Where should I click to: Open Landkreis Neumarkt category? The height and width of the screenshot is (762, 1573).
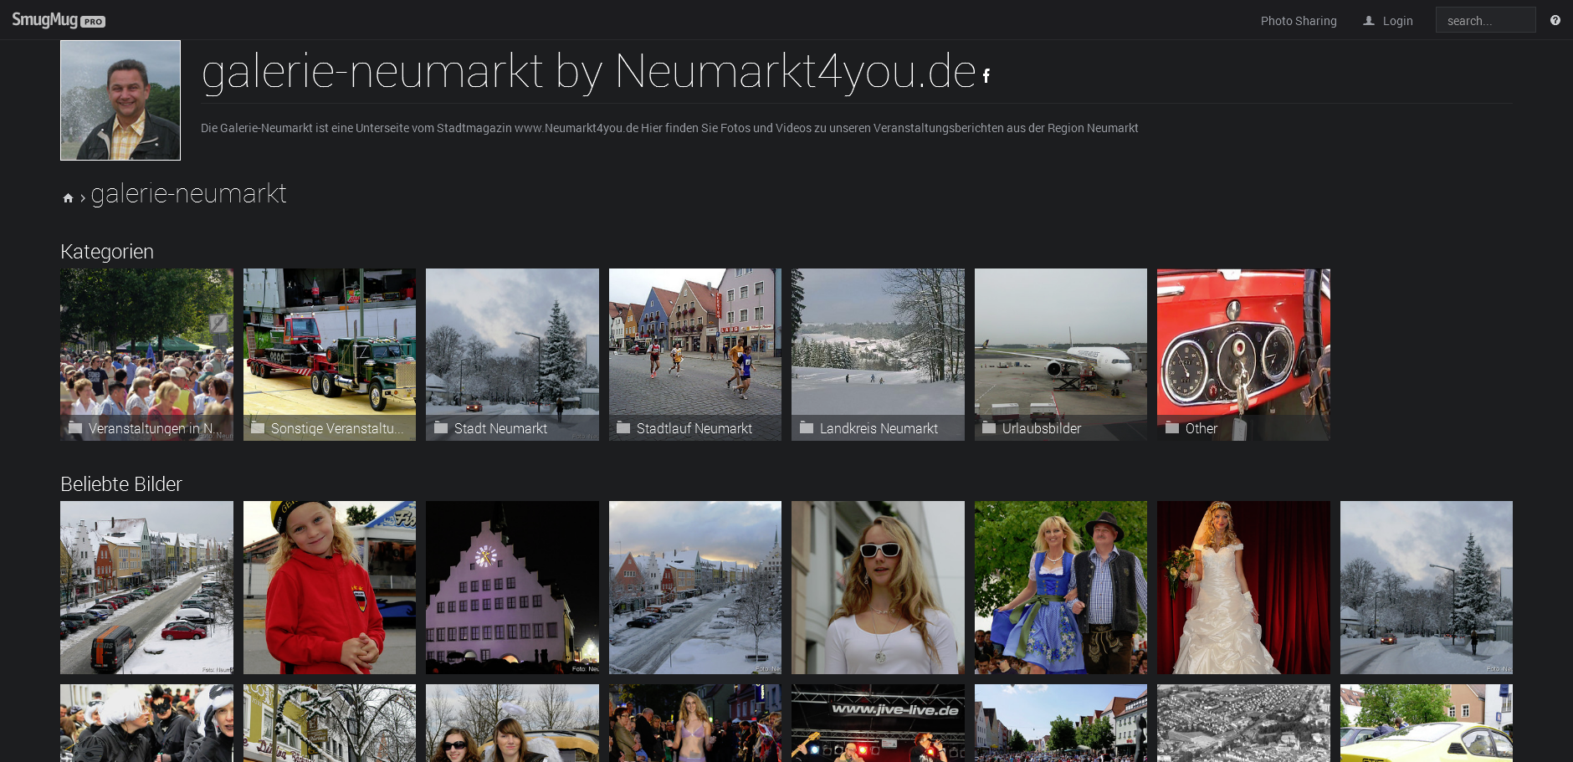tap(878, 354)
